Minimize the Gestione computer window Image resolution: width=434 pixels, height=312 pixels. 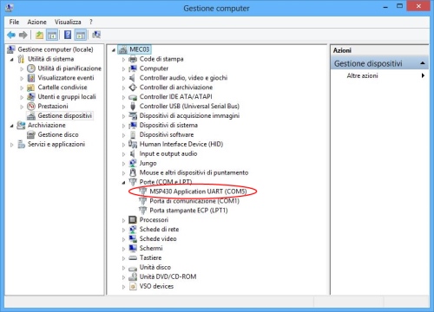[x=385, y=6]
